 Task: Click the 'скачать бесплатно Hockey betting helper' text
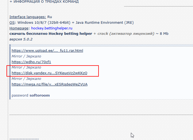pyautogui.click(x=51, y=34)
